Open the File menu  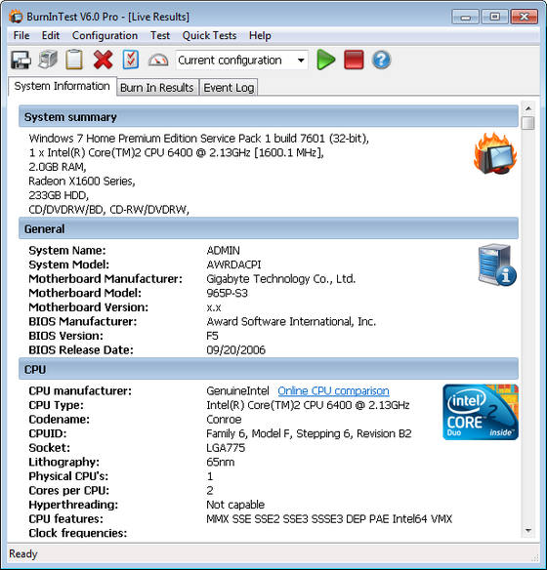[21, 35]
